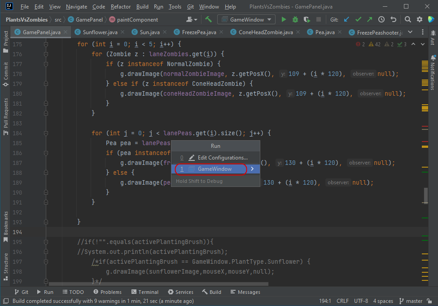This screenshot has width=438, height=306.
Task: Open Pull Requests tool window
Action: tap(5, 117)
